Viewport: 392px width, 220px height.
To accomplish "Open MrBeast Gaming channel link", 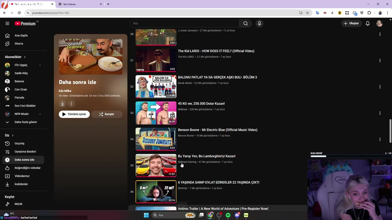I will point(187,162).
